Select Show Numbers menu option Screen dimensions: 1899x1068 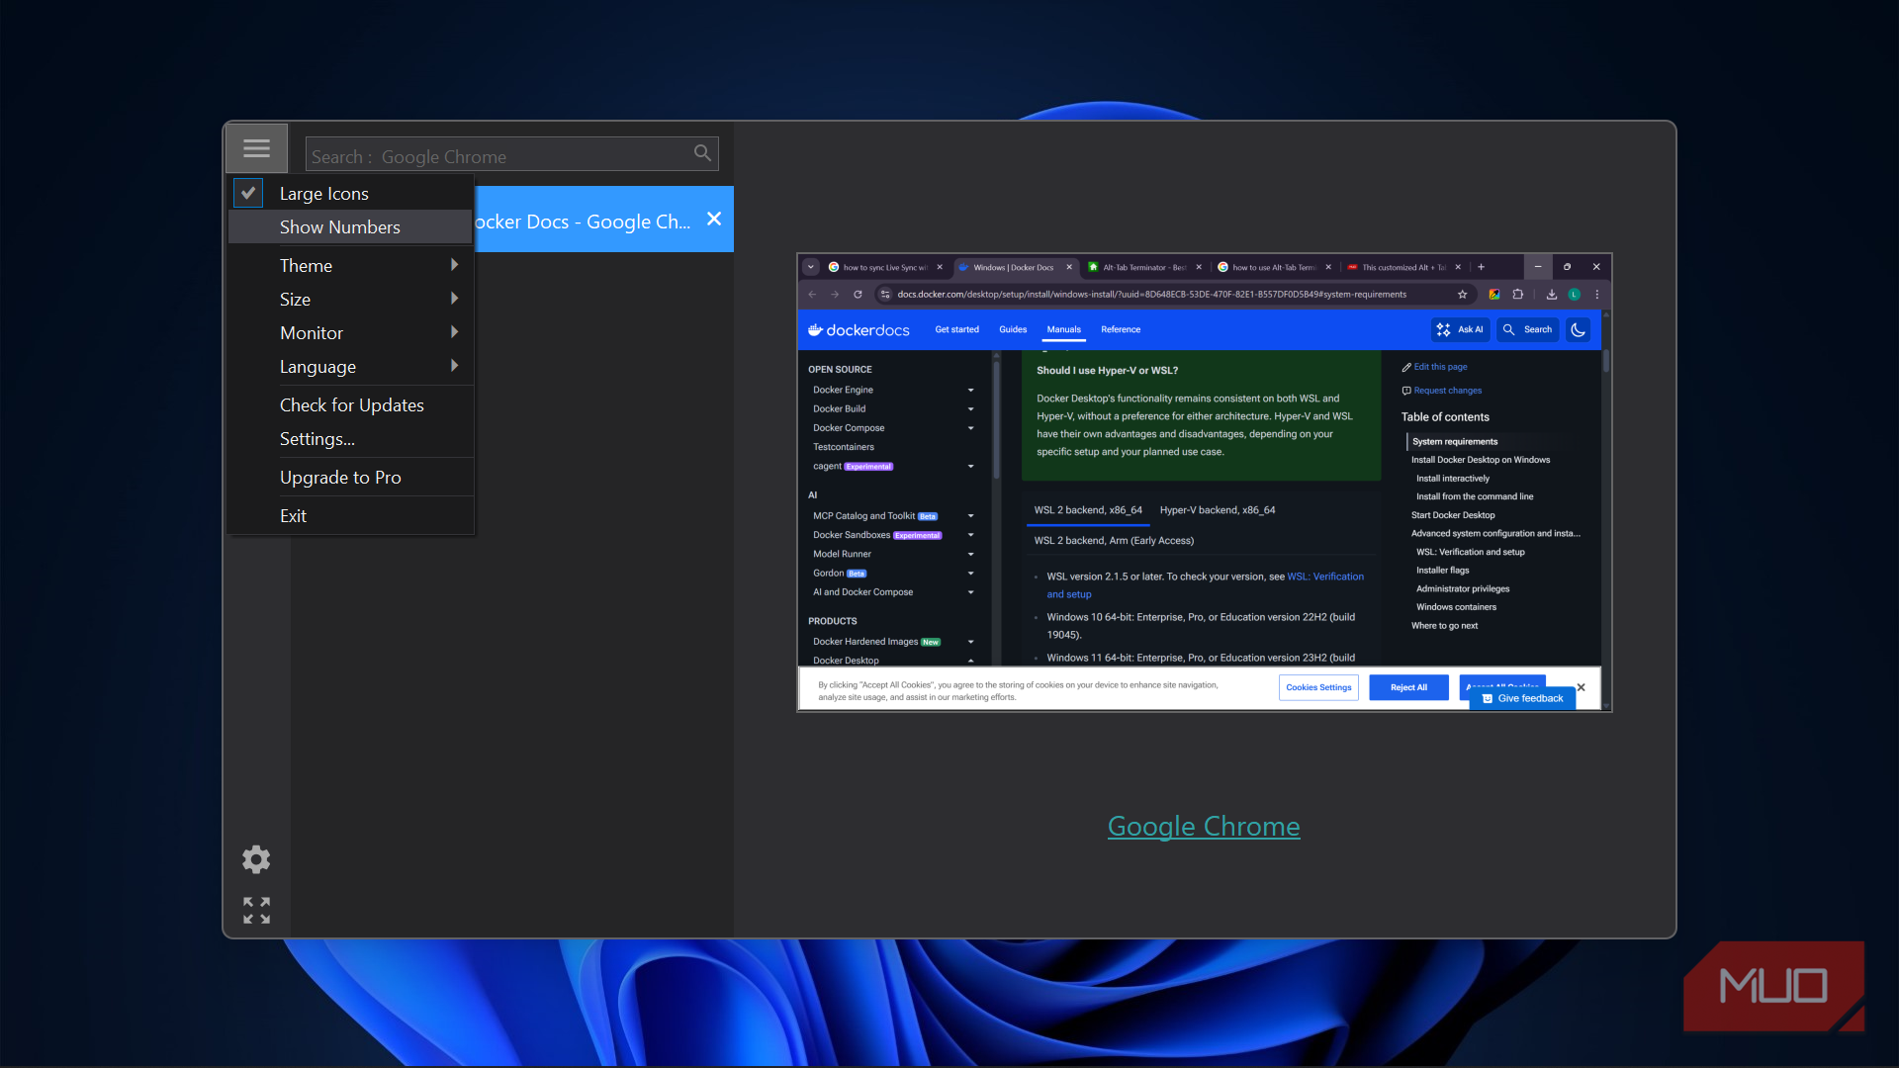click(x=350, y=227)
